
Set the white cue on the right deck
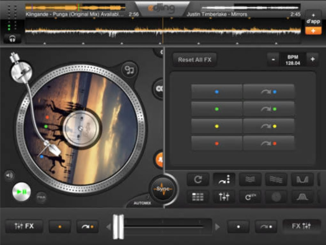(x=238, y=226)
